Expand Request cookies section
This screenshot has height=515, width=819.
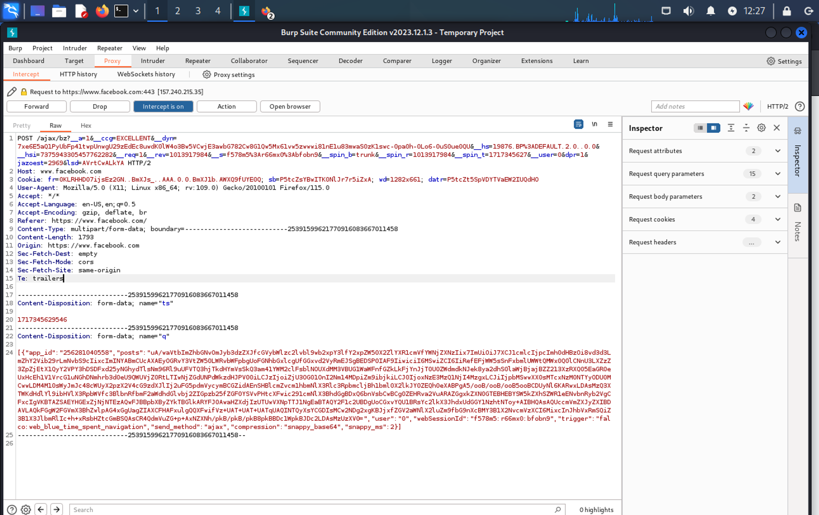[x=705, y=219]
